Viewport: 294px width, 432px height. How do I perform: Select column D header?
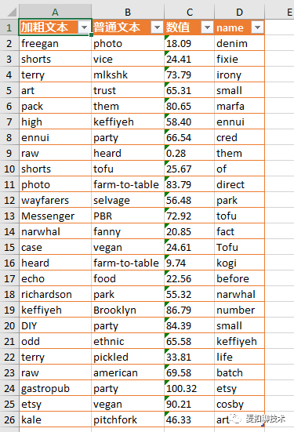[239, 12]
